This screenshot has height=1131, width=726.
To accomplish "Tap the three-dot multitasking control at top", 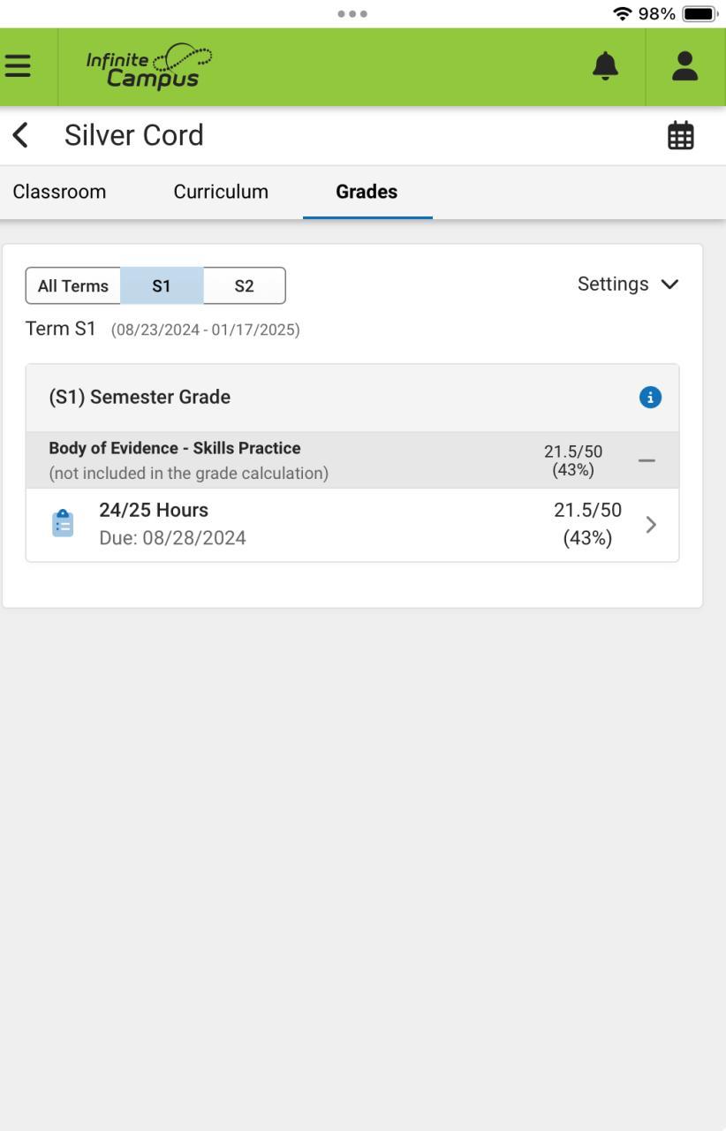I will coord(352,14).
